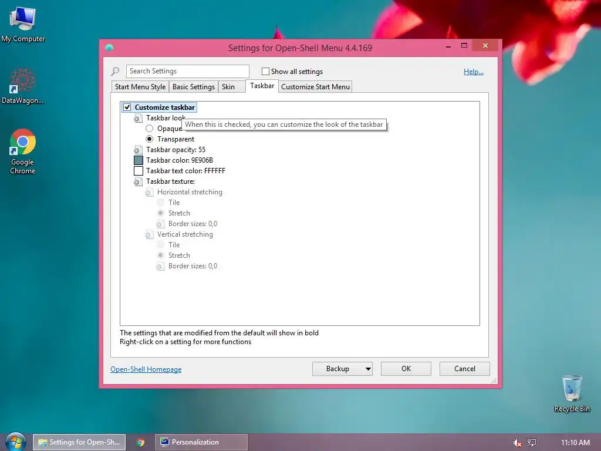The width and height of the screenshot is (601, 451).
Task: Select the Taskbar look setting row
Action: (x=166, y=118)
